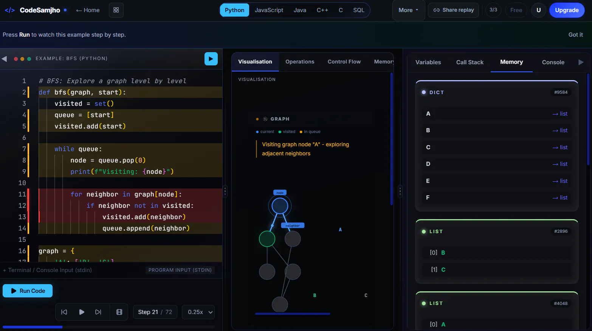Screen dimensions: 592x331
Task: Open the Call Stack tab
Action: tap(470, 62)
